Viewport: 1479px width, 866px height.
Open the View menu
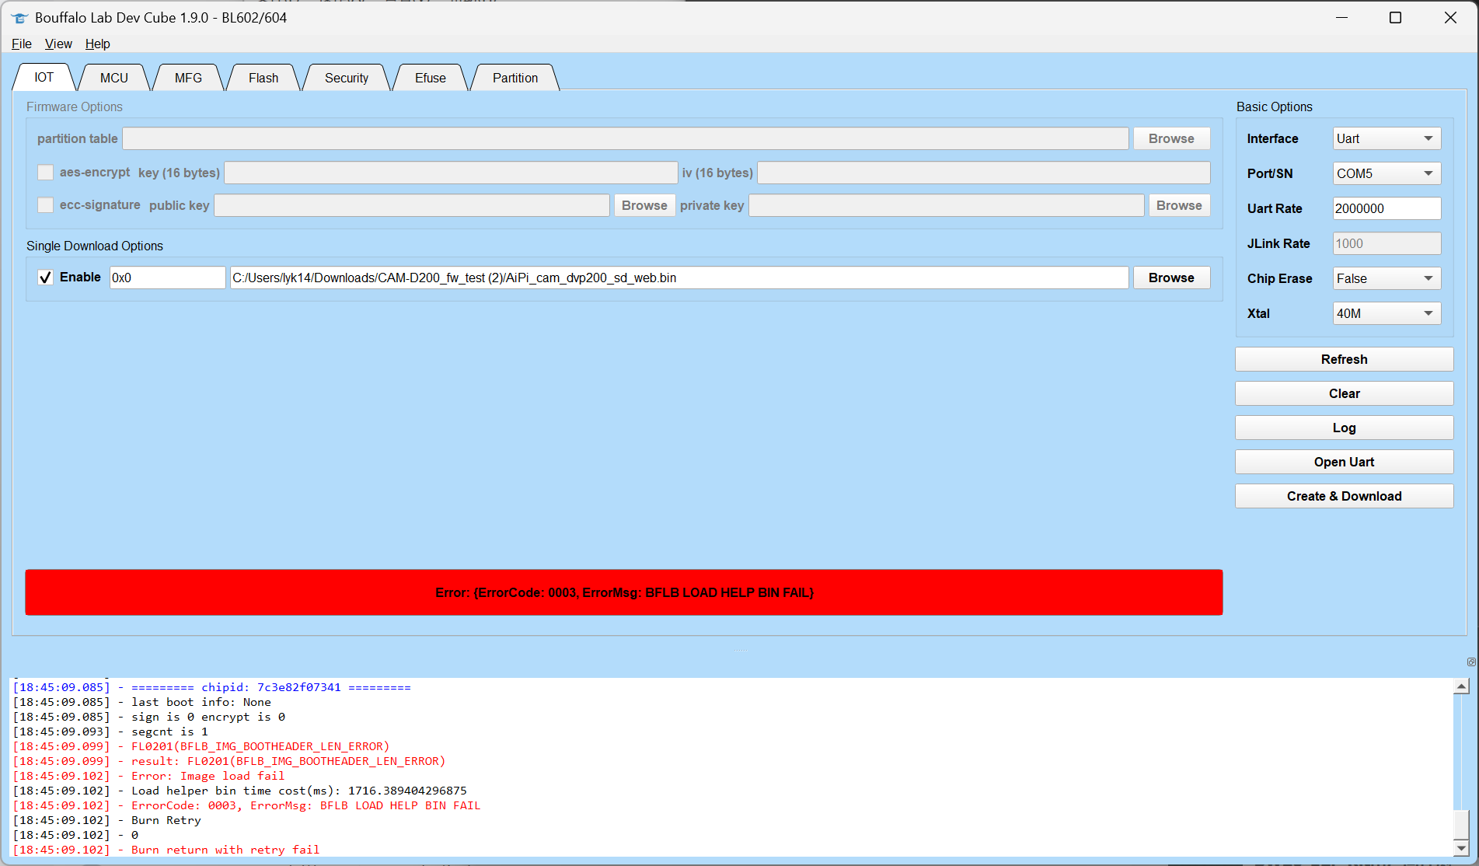(x=58, y=44)
